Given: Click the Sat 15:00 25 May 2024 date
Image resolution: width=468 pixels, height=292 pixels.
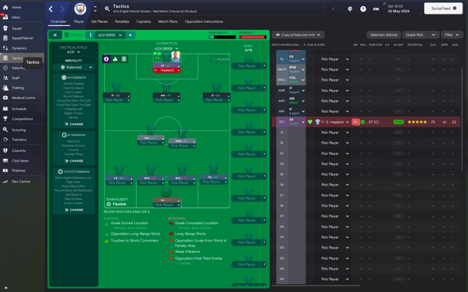Looking at the screenshot, I should tap(399, 9).
